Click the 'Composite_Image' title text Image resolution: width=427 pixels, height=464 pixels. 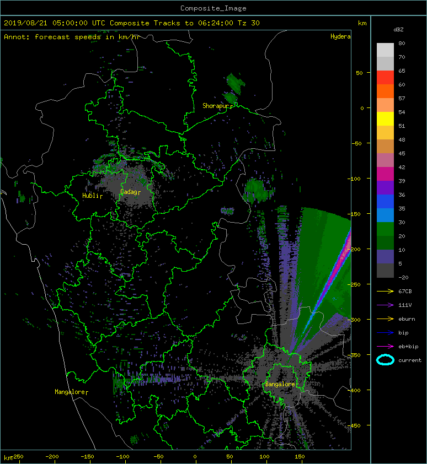[x=213, y=8]
